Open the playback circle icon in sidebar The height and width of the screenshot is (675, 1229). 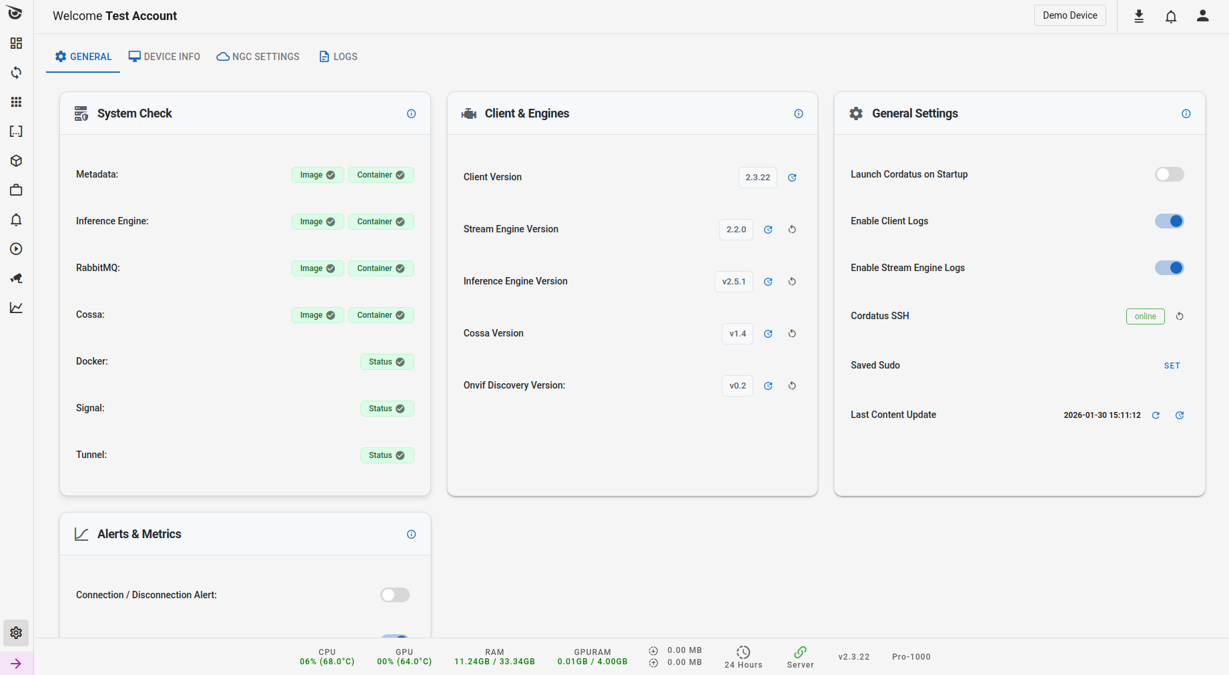coord(15,248)
